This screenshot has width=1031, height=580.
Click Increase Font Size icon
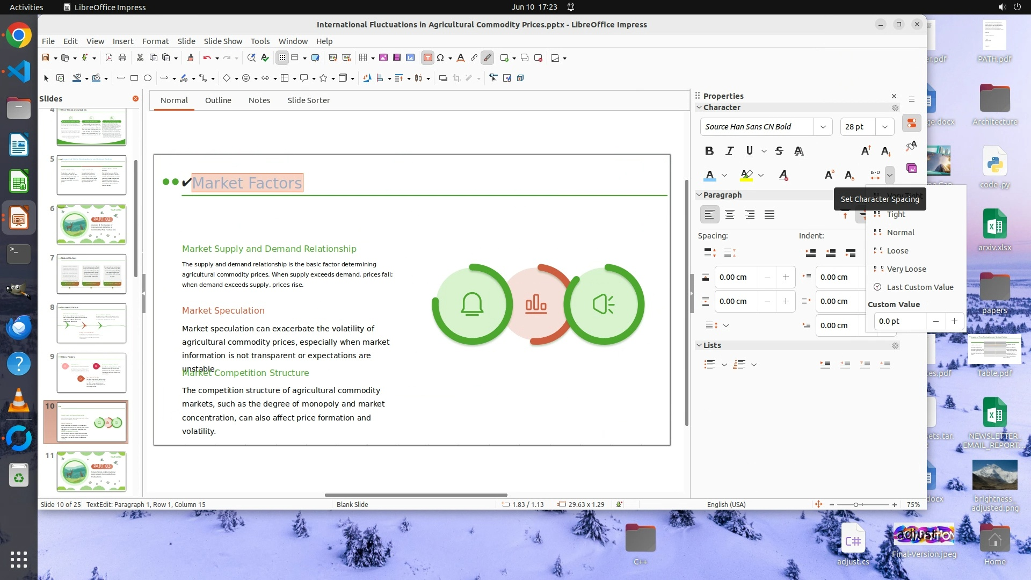pos(866,151)
